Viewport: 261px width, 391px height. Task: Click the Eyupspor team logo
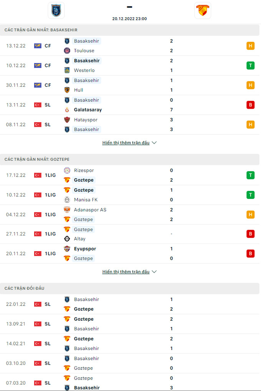click(x=67, y=249)
